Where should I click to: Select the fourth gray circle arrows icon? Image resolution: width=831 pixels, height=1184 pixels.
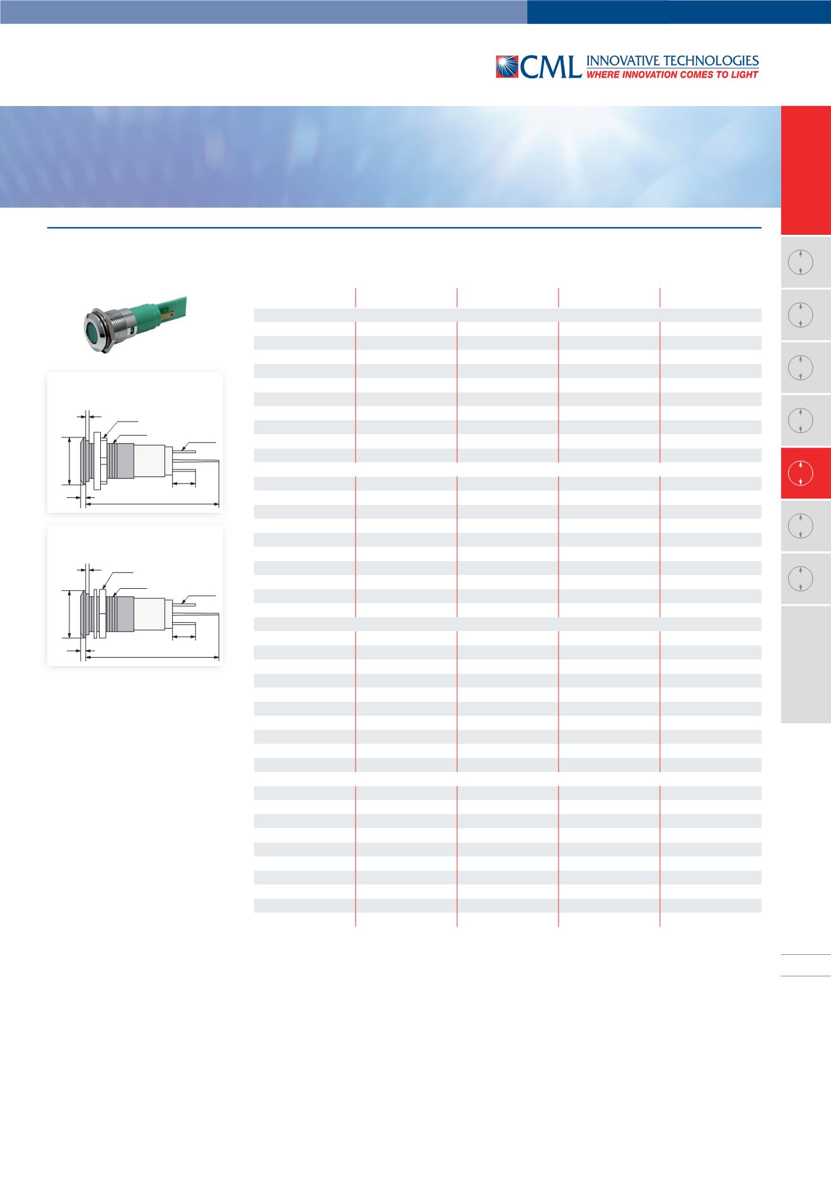coord(799,420)
